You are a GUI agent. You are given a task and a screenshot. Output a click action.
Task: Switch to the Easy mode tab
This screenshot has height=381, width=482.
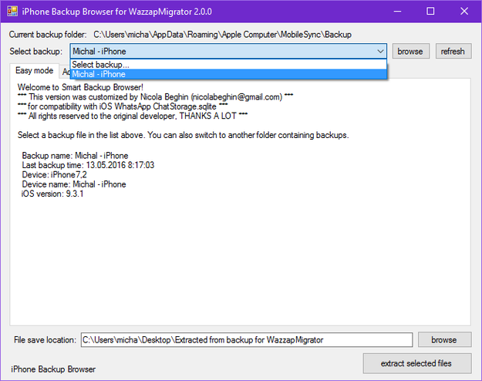(x=35, y=71)
